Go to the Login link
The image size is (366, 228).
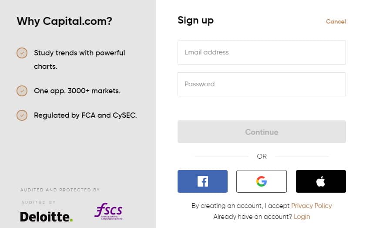[302, 217]
